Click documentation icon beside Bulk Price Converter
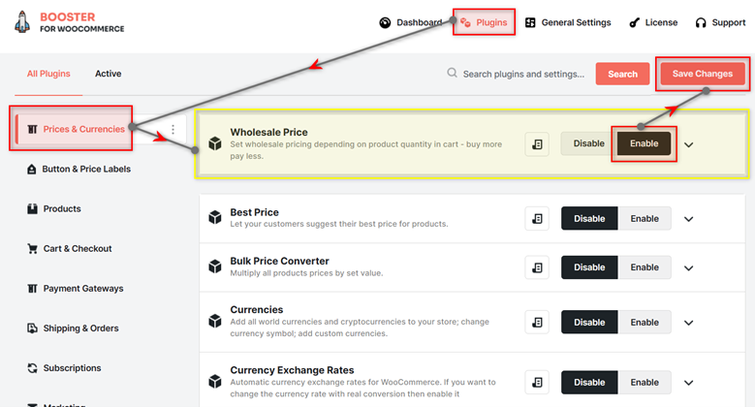 point(537,267)
